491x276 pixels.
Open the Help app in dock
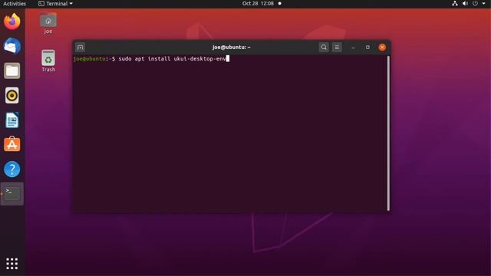12,169
